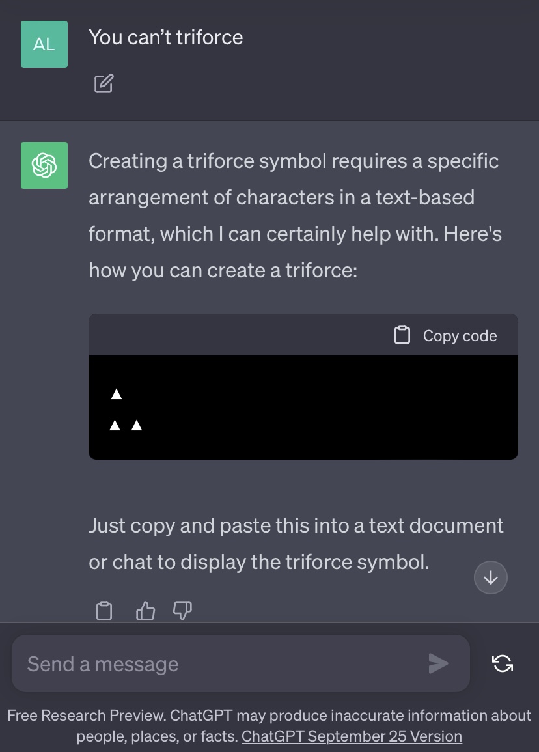This screenshot has width=539, height=752.
Task: Click the "You can't triforce" message text
Action: pos(166,37)
